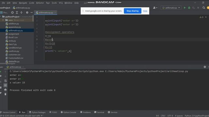Open the Tools menu
209x117 pixels.
[54, 3]
